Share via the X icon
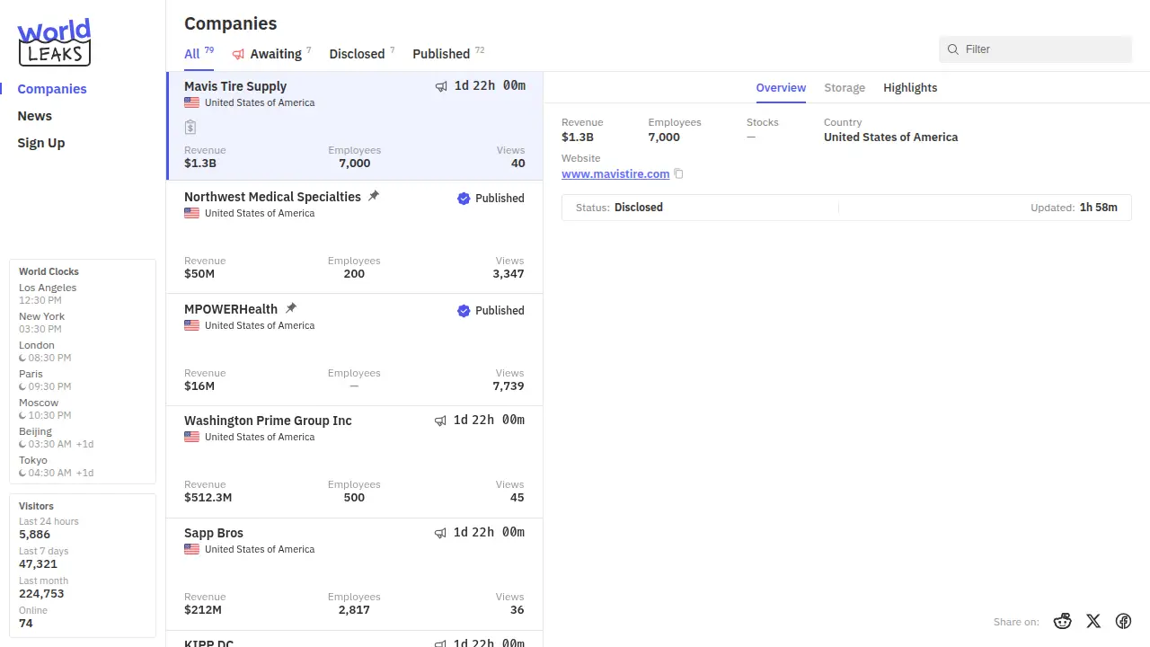Image resolution: width=1150 pixels, height=647 pixels. coord(1093,621)
